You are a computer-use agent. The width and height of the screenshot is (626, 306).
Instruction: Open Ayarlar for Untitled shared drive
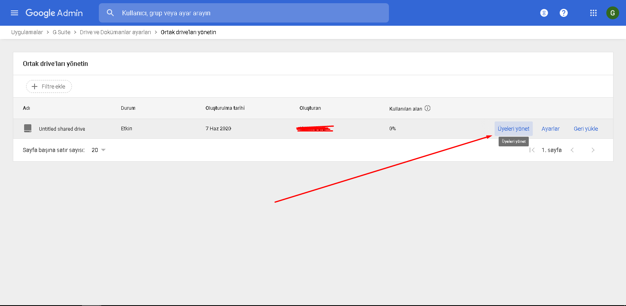pyautogui.click(x=550, y=129)
